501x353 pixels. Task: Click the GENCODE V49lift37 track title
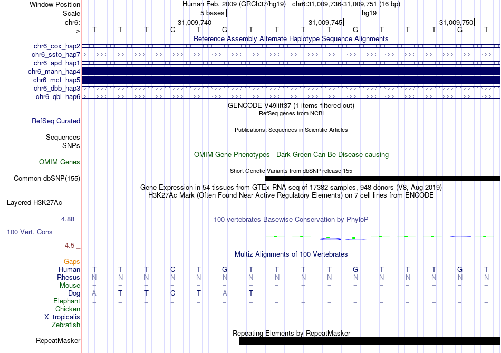coord(291,106)
